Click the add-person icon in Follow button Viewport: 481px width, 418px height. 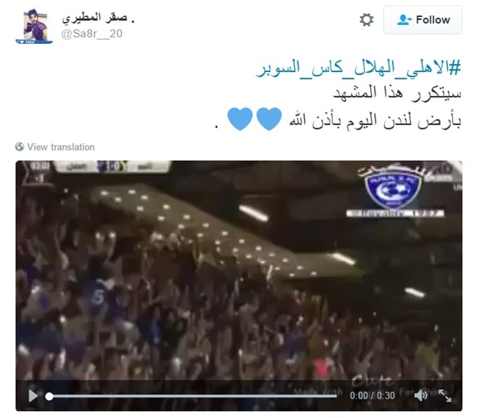coord(405,20)
